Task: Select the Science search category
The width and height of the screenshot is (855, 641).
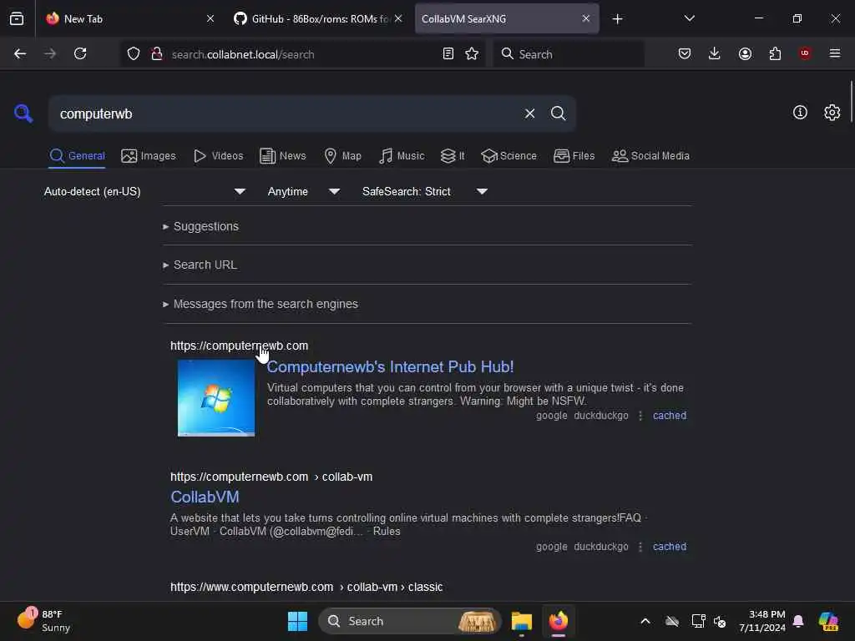Action: pyautogui.click(x=508, y=156)
